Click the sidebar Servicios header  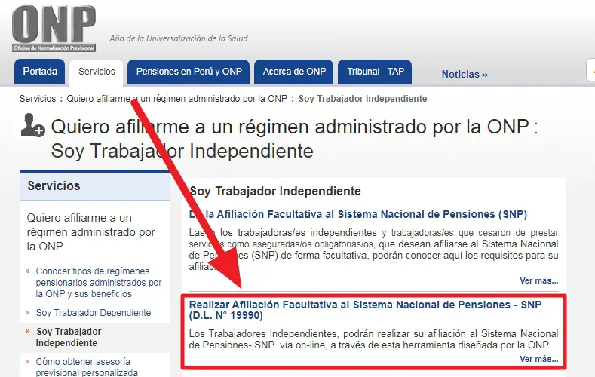pos(95,185)
